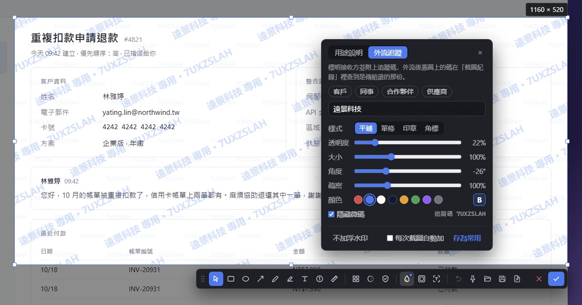Pick the gray color swatch
The width and height of the screenshot is (582, 305).
(438, 200)
